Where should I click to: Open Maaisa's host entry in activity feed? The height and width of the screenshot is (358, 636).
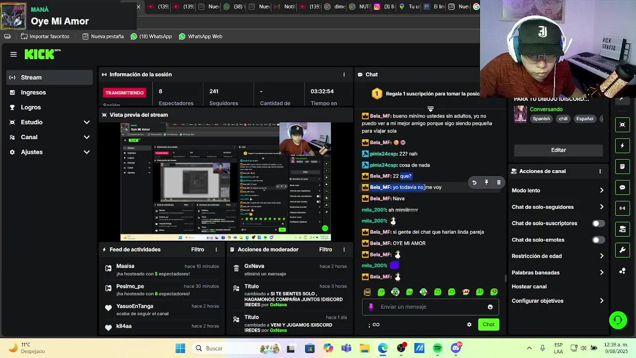162,270
